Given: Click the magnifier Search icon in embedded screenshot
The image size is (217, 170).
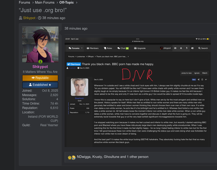Looking at the screenshot, I should tap(199, 48).
